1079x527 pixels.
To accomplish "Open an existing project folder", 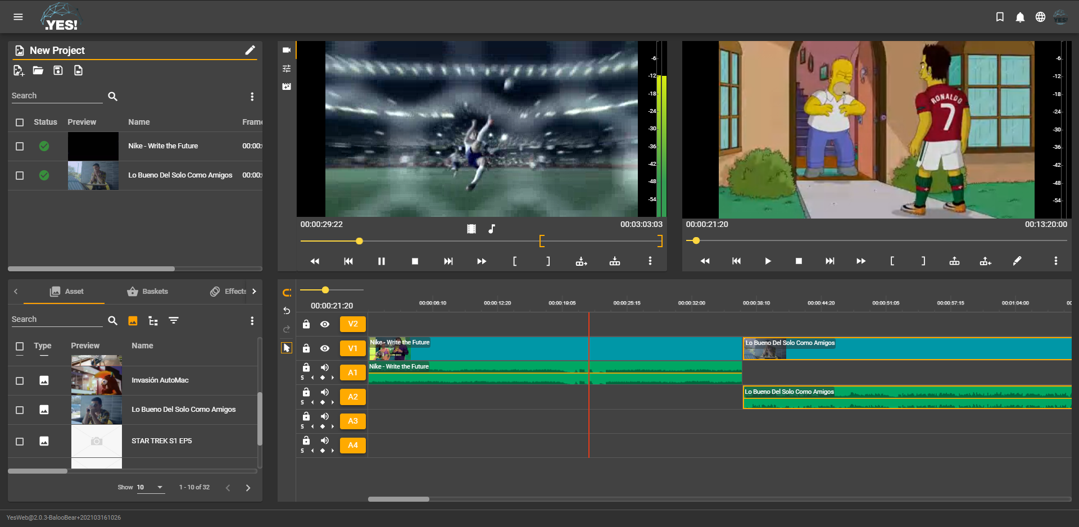I will pos(38,70).
